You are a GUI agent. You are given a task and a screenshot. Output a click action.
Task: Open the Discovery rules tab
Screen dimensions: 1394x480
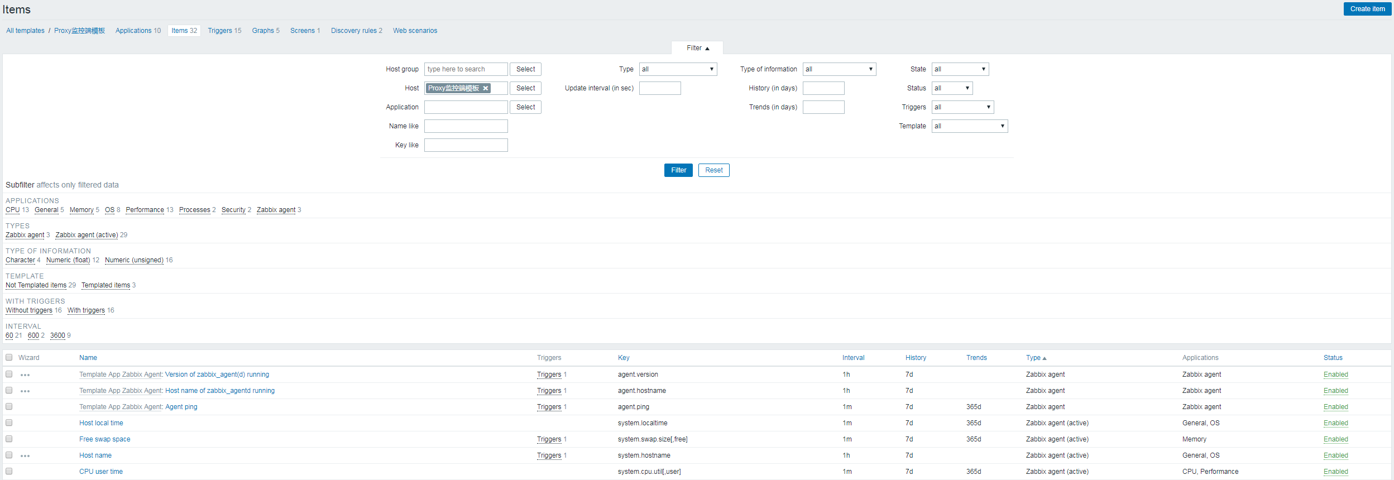click(356, 31)
